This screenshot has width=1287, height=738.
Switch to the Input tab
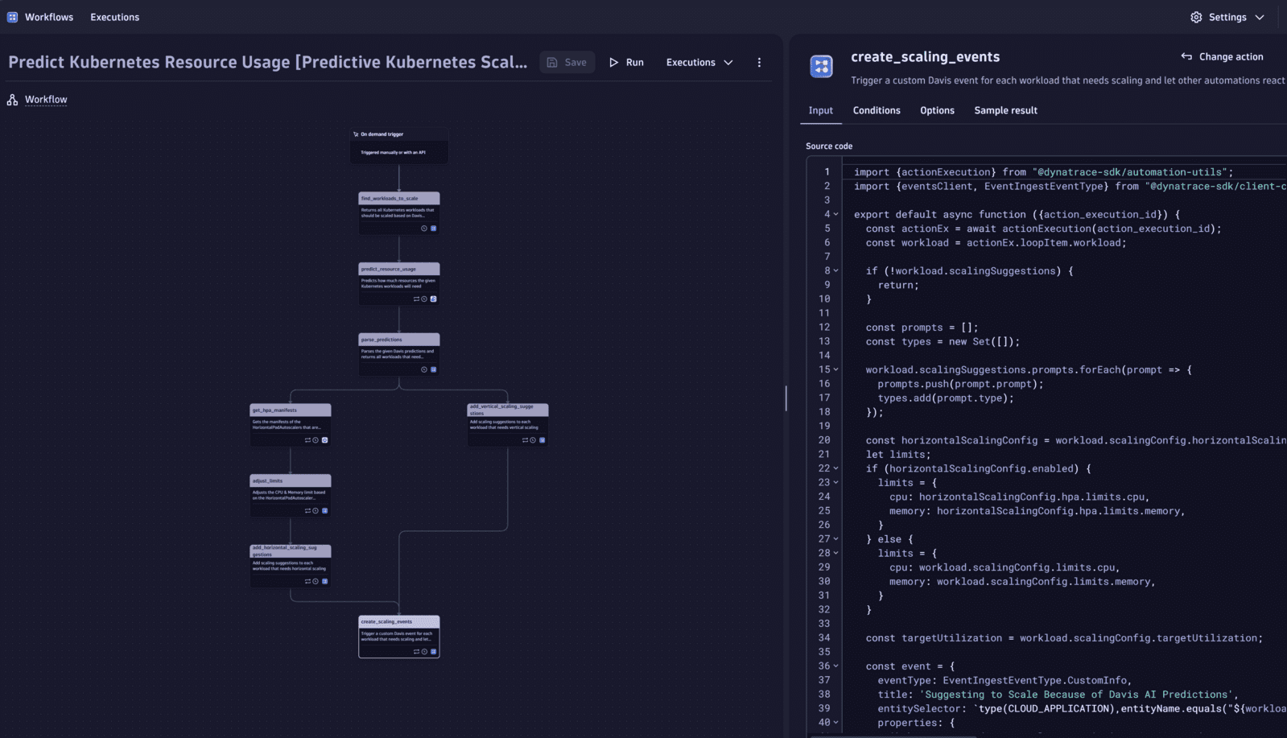point(821,110)
